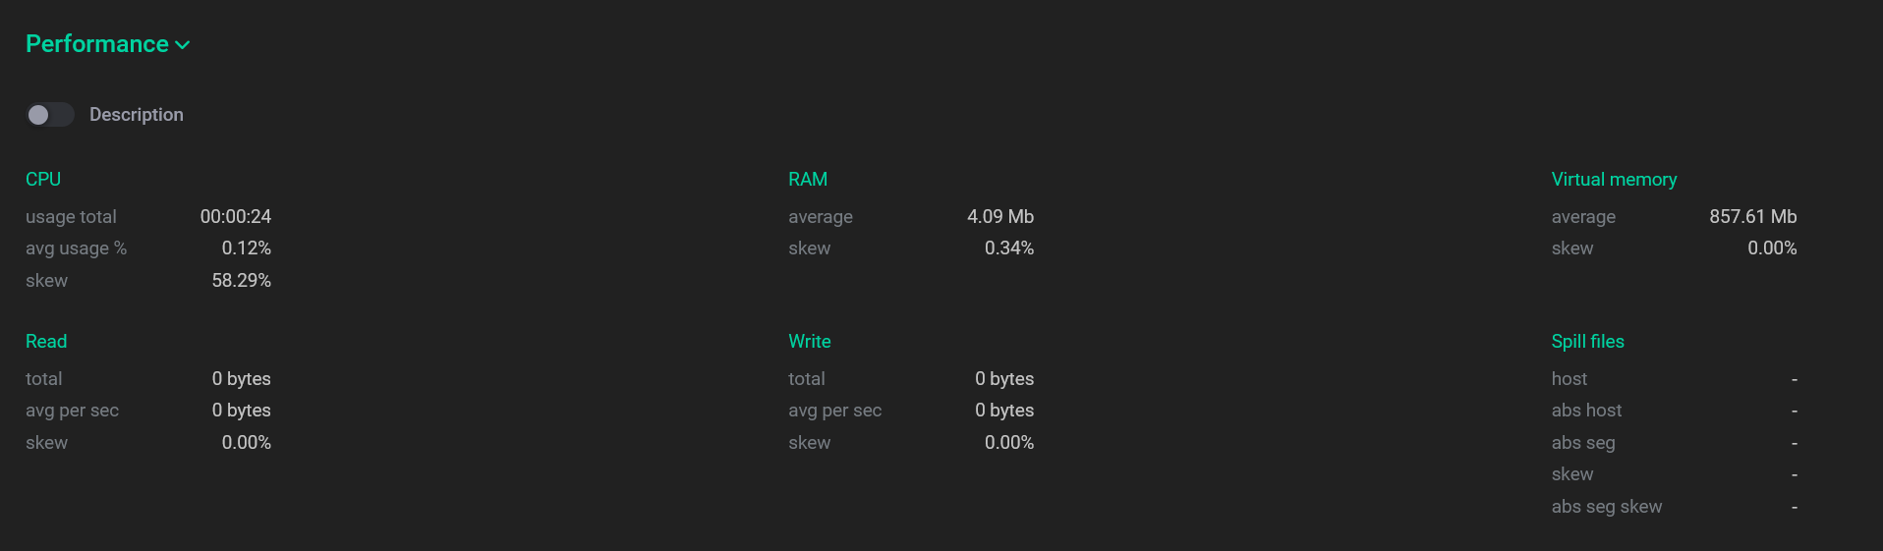
Task: Click CPU usage total value 00:00:24
Action: (x=236, y=217)
